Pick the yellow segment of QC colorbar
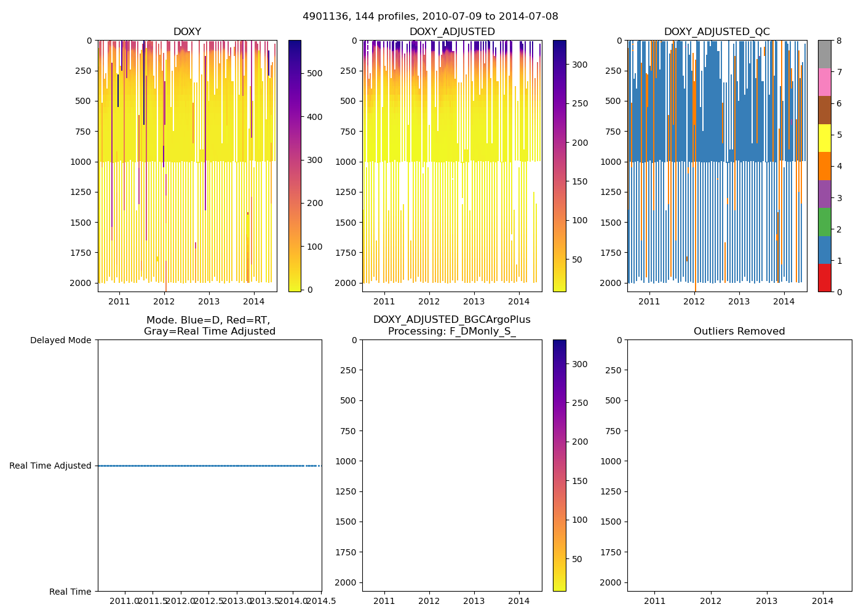861x615 pixels. (825, 138)
